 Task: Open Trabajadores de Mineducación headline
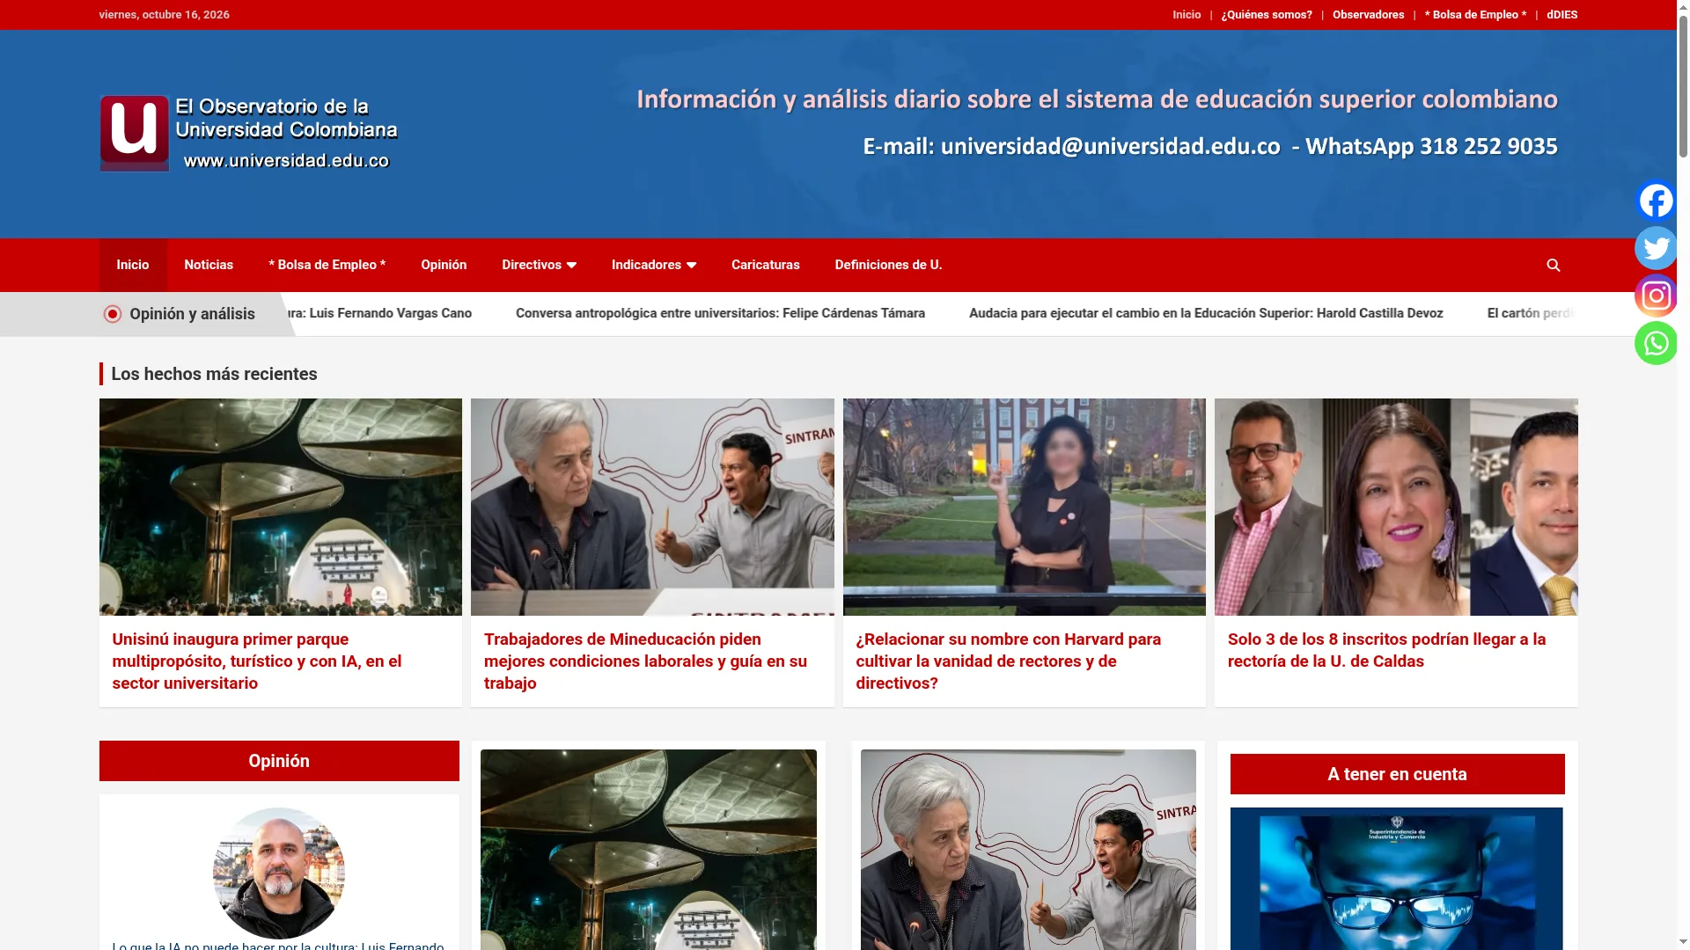[645, 661]
